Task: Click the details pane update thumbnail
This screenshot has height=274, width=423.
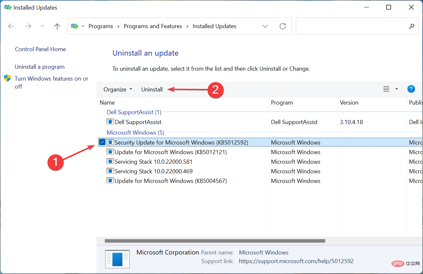Action: pyautogui.click(x=117, y=259)
